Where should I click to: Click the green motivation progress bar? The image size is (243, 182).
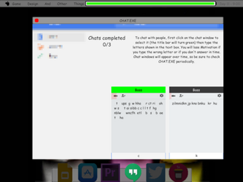151,4
